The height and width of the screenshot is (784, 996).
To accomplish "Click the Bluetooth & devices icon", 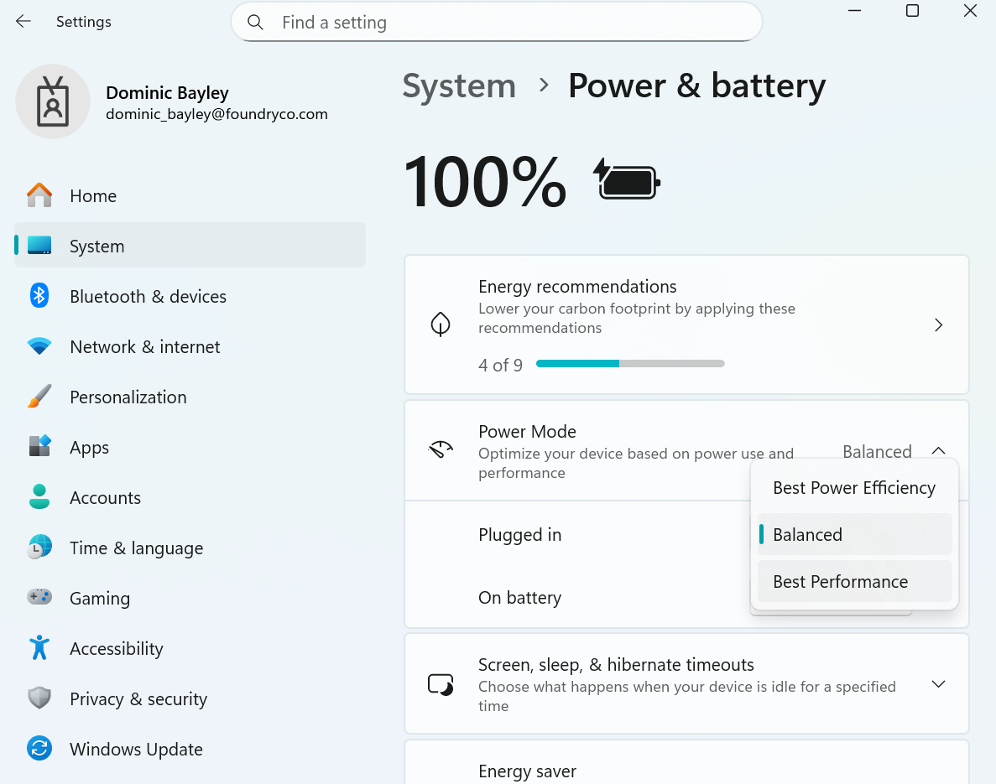I will click(x=39, y=296).
